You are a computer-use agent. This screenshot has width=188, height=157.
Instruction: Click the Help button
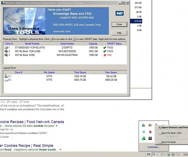pos(119,33)
